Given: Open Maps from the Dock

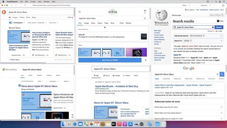Looking at the screenshot, I should pos(86,124).
